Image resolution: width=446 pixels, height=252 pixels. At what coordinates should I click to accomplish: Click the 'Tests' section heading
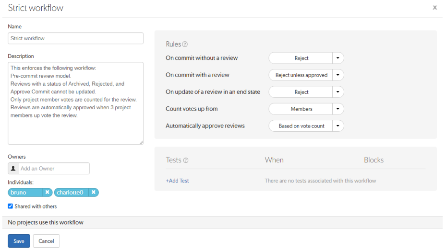tap(173, 160)
